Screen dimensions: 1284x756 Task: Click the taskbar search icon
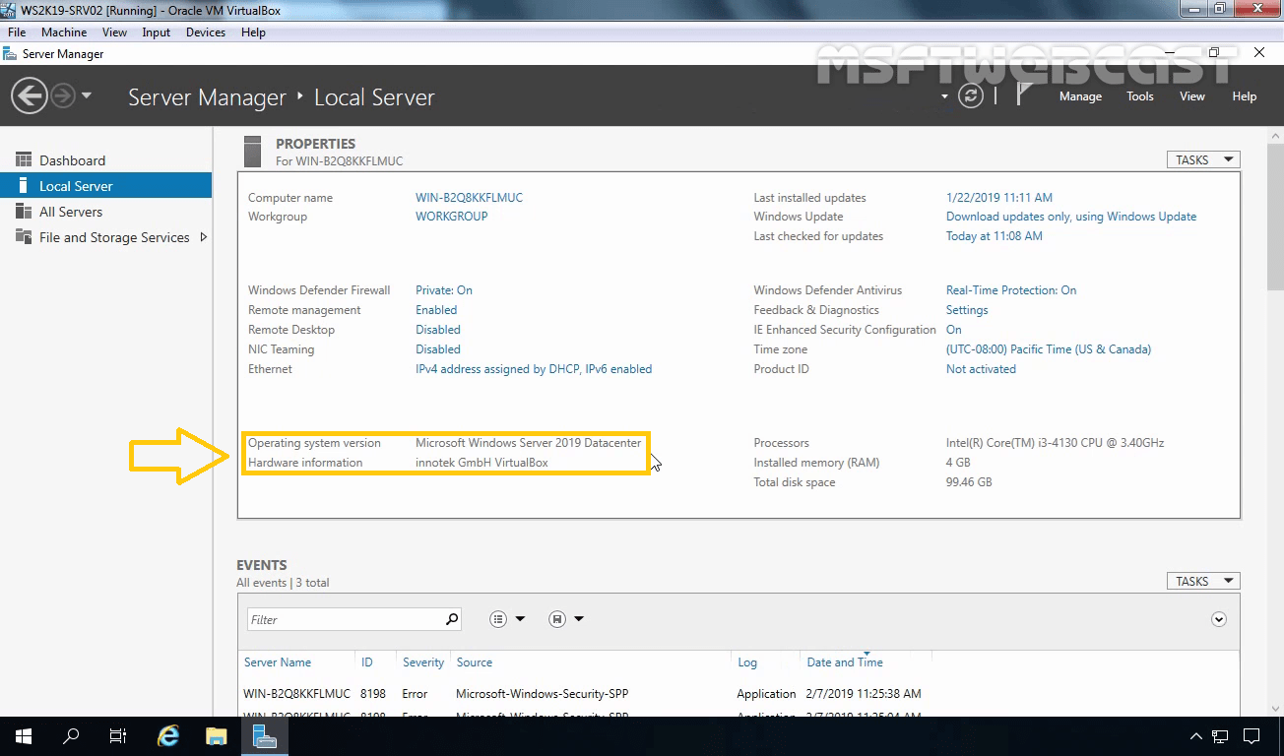(71, 736)
